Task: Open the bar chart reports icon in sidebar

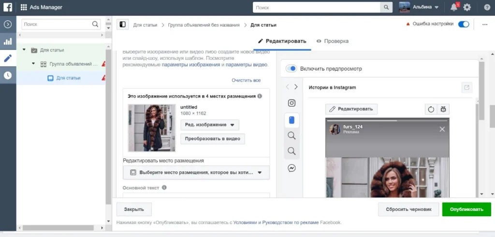Action: click(8, 42)
